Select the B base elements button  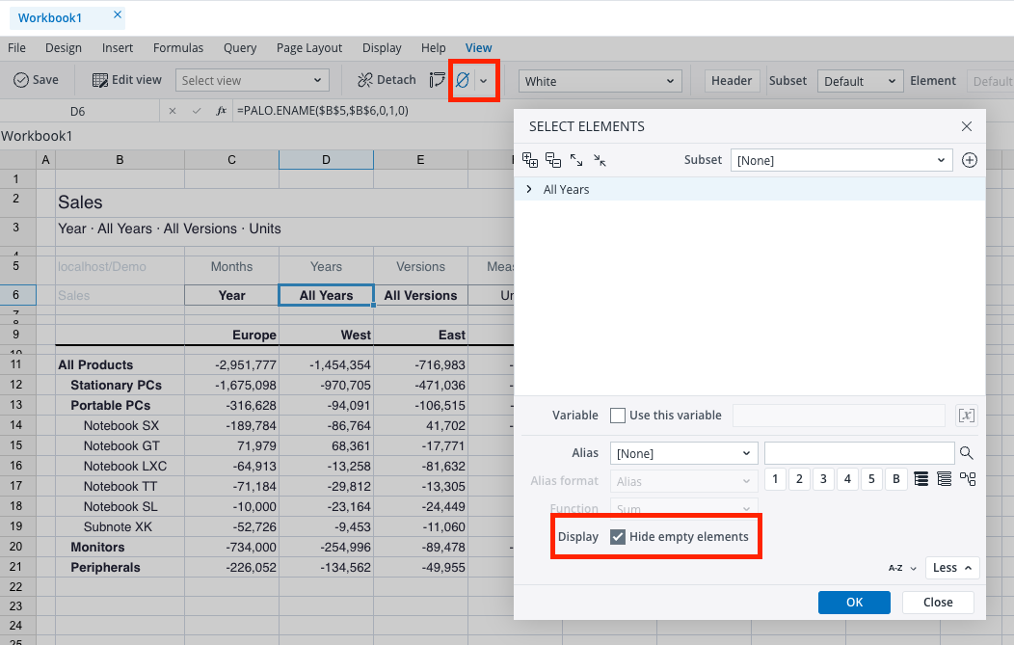tap(895, 479)
